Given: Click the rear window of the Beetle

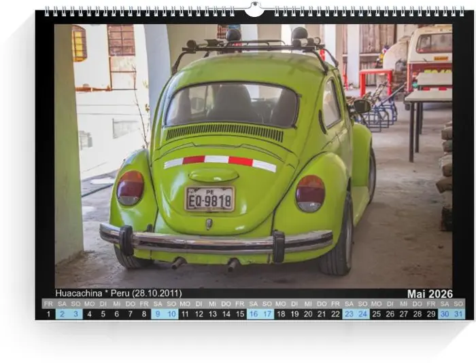Looking at the screenshot, I should [x=232, y=105].
